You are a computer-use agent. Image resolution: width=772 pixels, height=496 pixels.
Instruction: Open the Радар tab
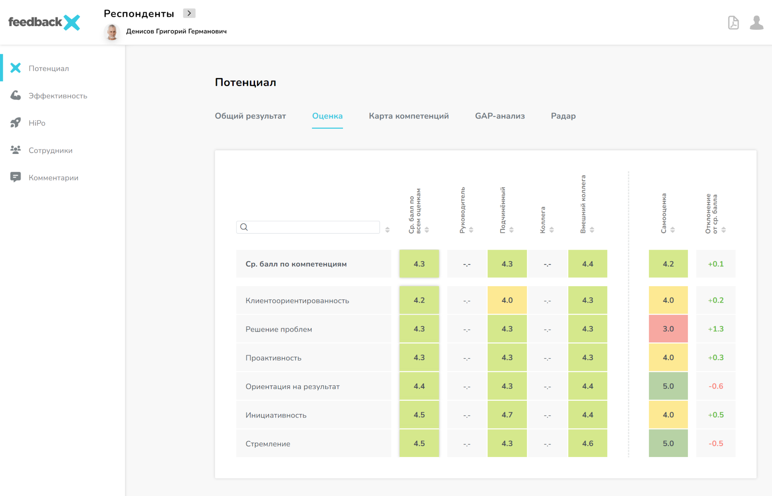click(x=563, y=116)
